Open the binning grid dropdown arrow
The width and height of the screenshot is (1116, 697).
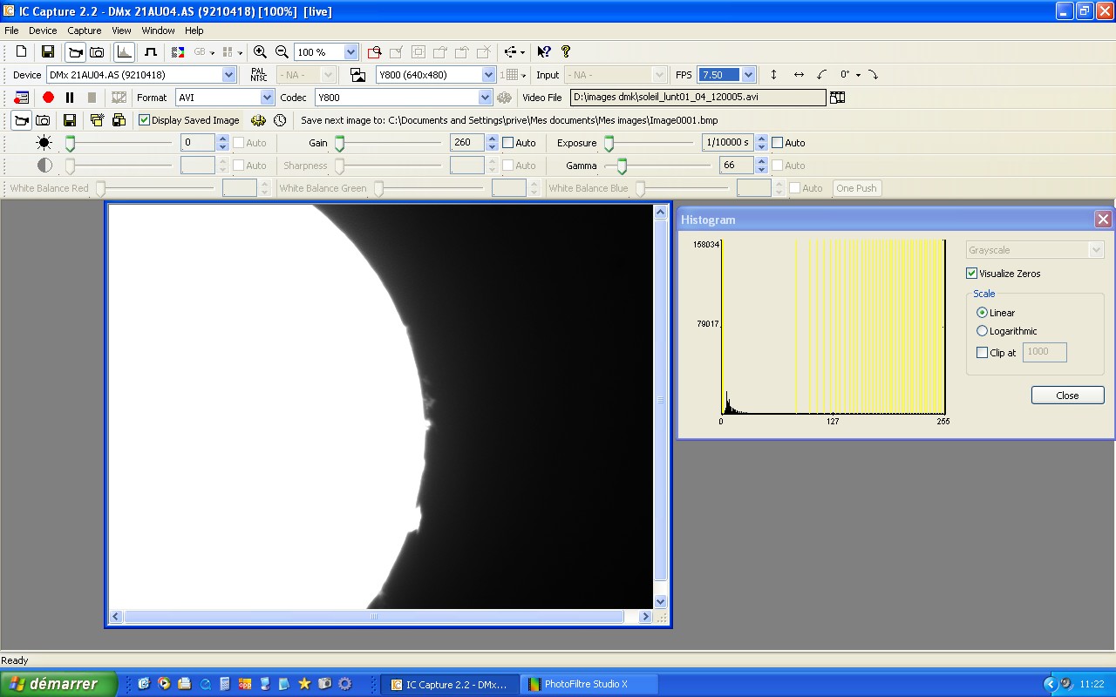pyautogui.click(x=523, y=75)
